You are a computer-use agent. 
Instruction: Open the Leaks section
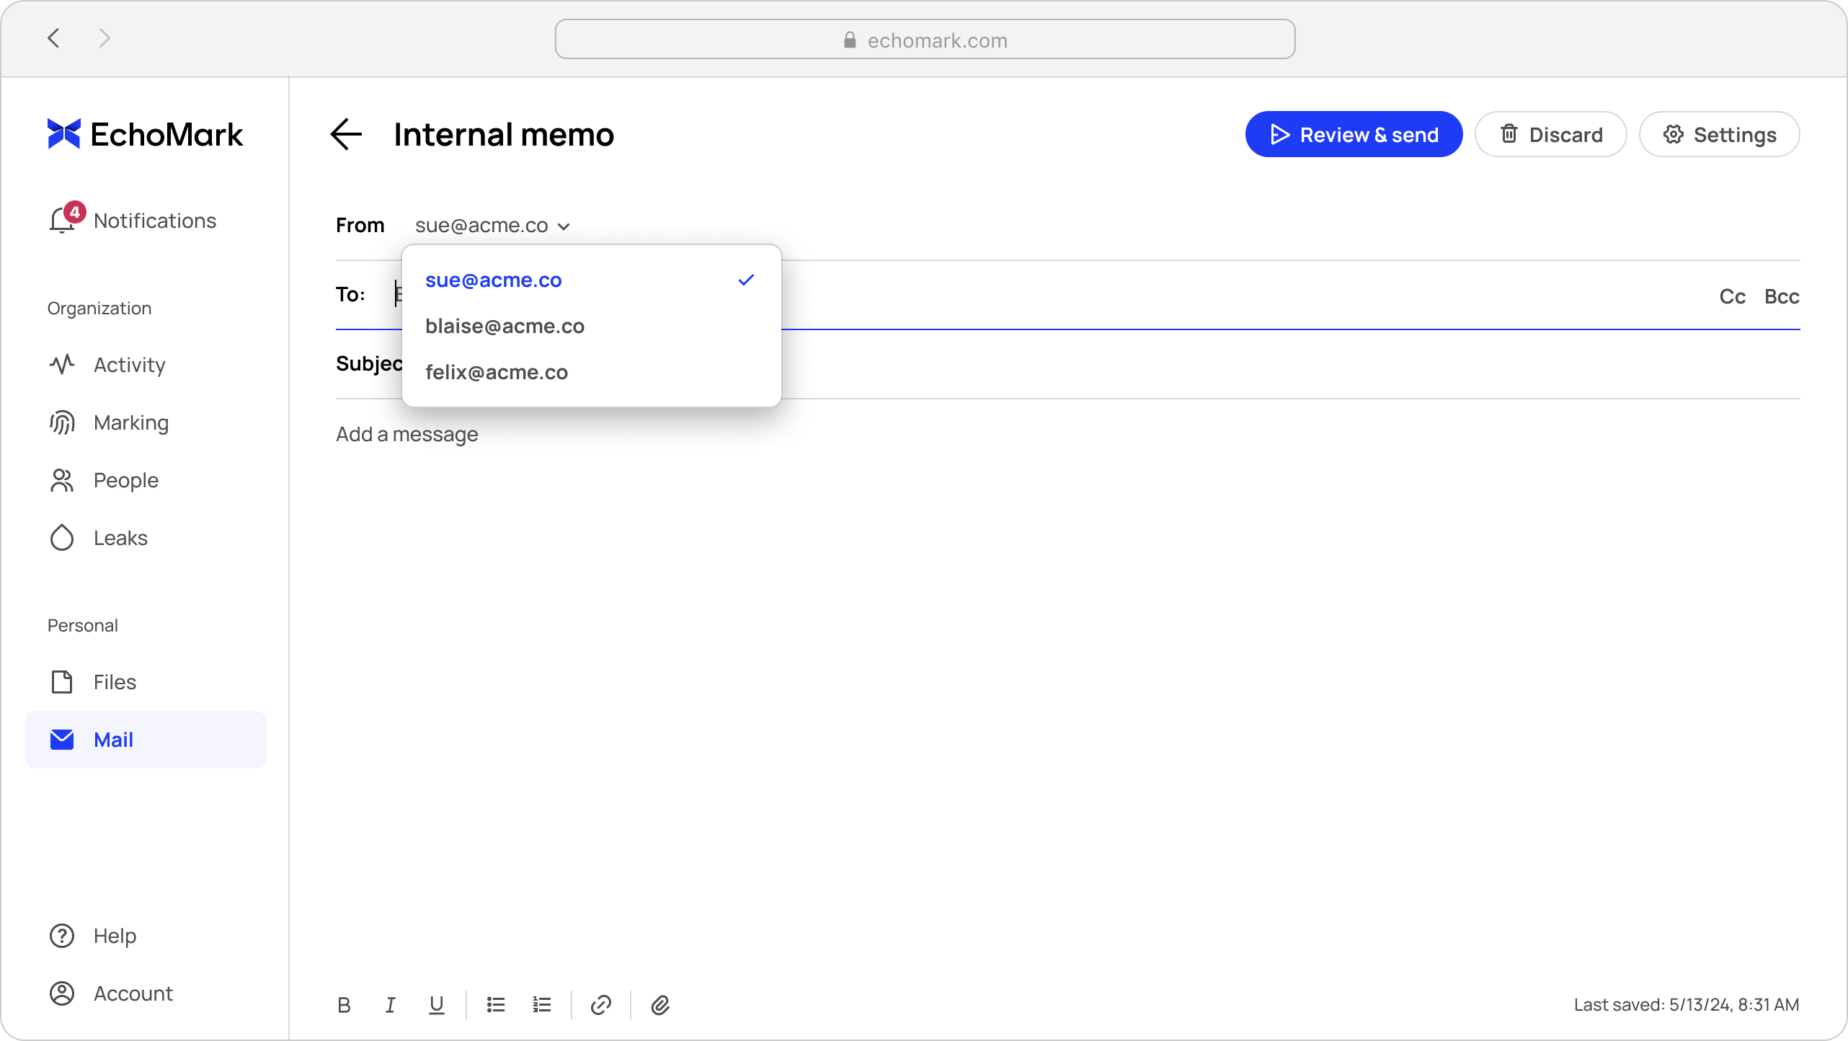[x=120, y=538]
